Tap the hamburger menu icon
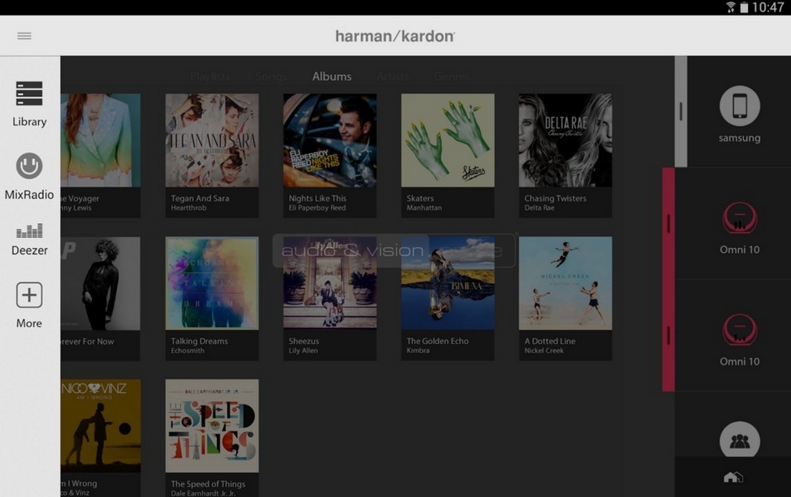Viewport: 791px width, 497px height. [25, 36]
